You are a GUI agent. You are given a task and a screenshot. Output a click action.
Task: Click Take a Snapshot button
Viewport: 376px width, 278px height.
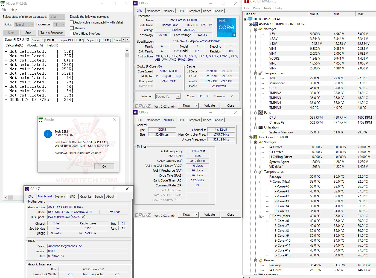[x=52, y=33]
